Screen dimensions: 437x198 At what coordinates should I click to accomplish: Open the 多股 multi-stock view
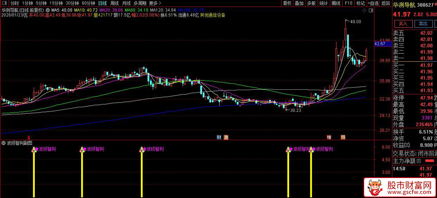pos(311,3)
